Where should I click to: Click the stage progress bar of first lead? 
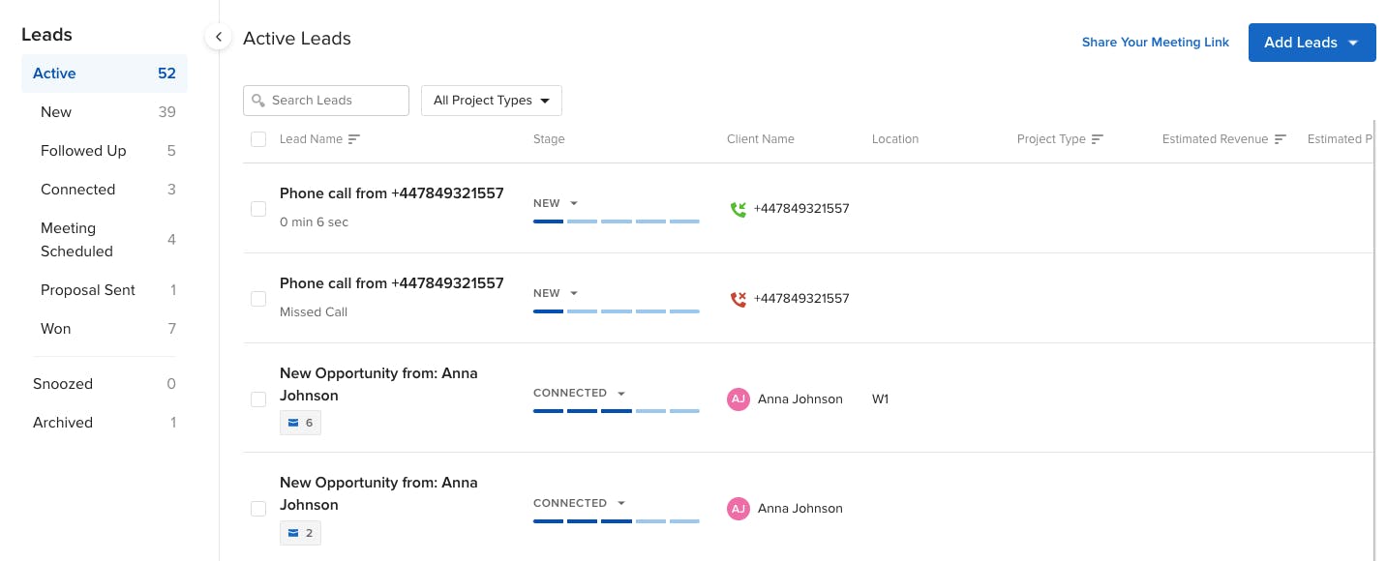coord(616,221)
